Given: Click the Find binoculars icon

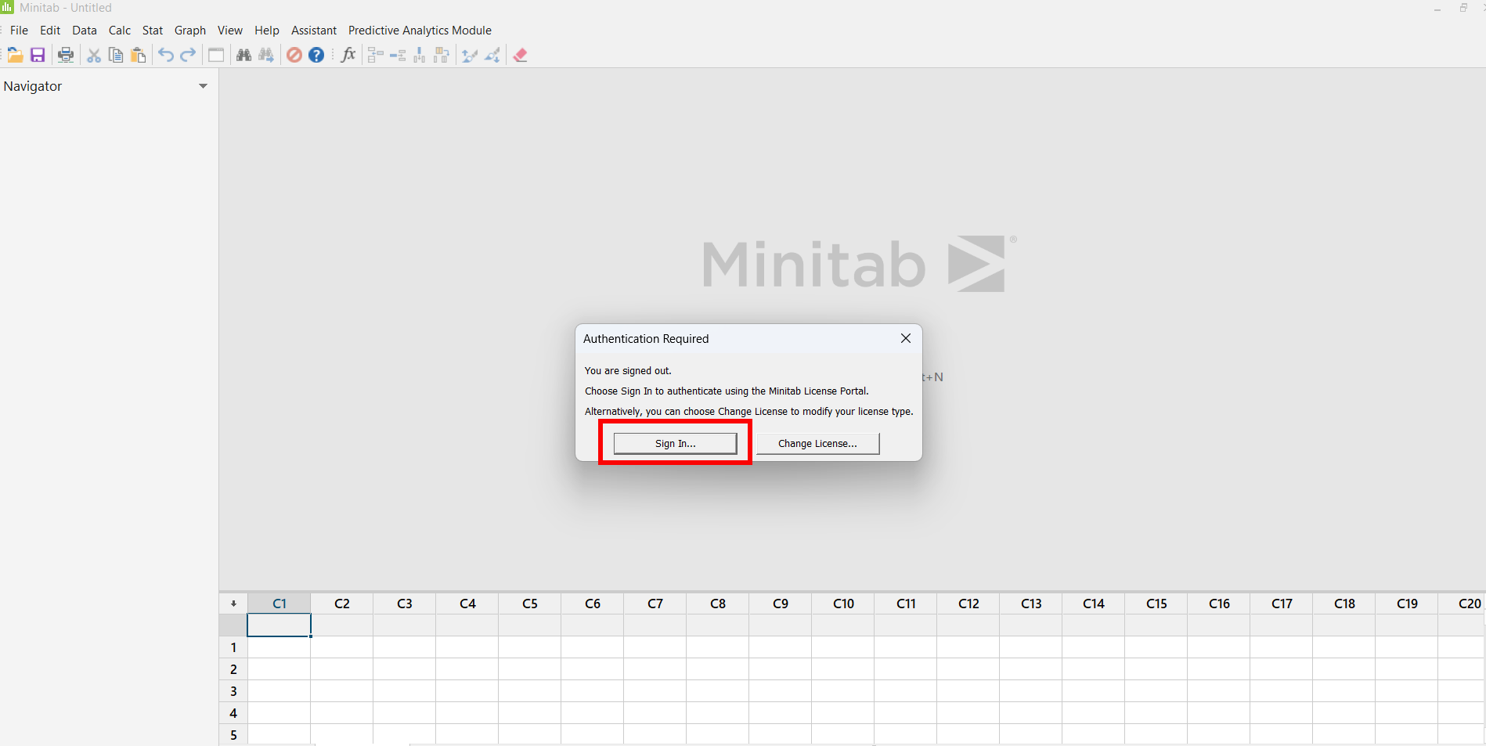Looking at the screenshot, I should pos(244,55).
